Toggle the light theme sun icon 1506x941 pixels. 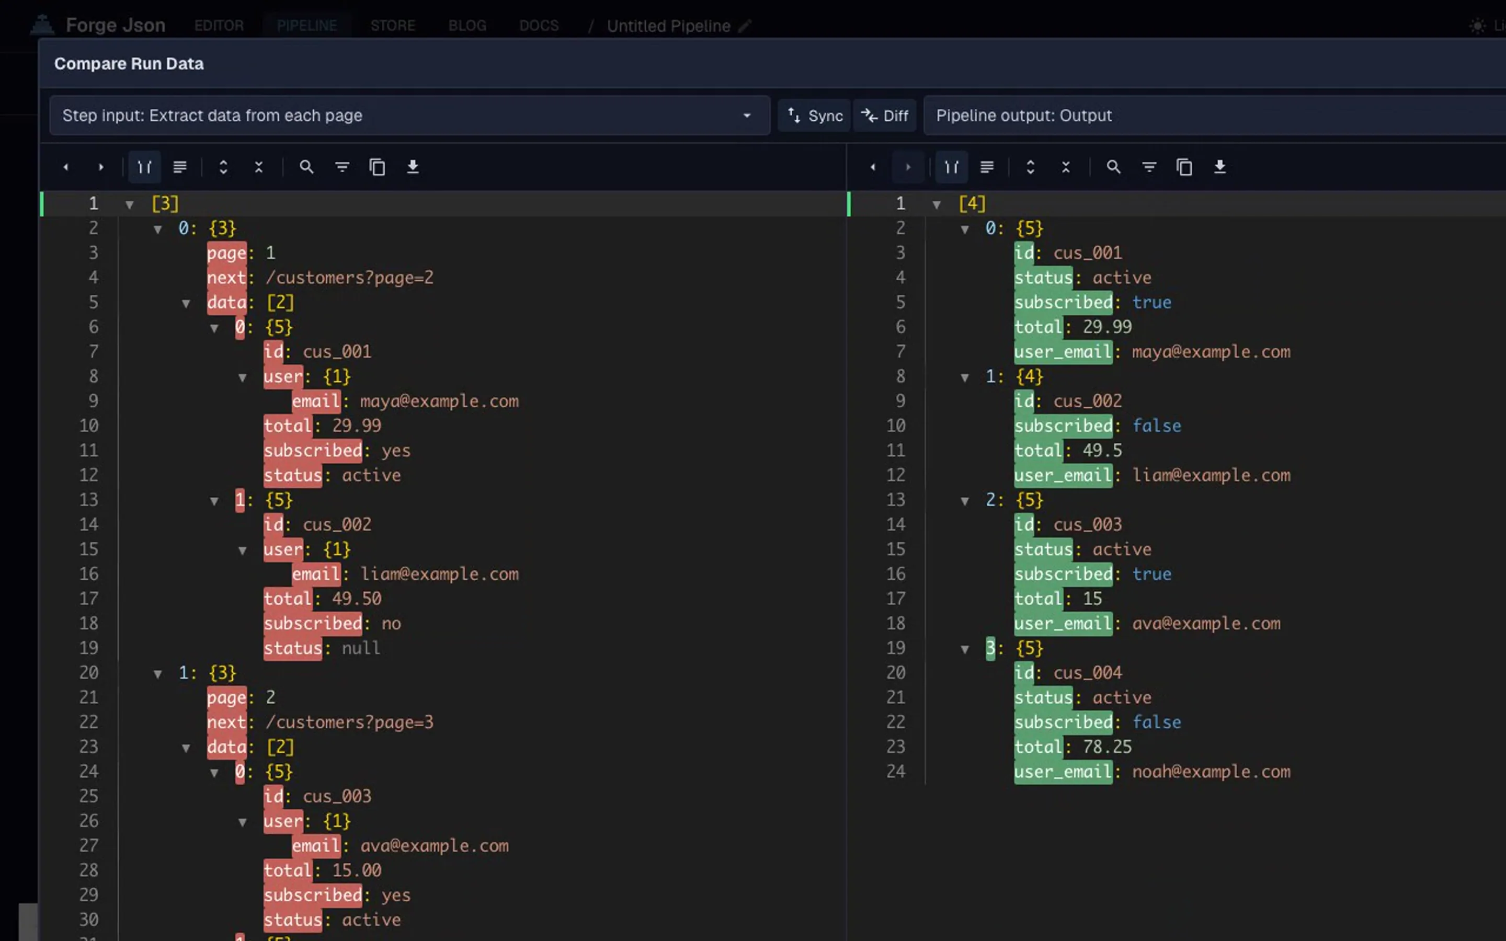coord(1477,26)
